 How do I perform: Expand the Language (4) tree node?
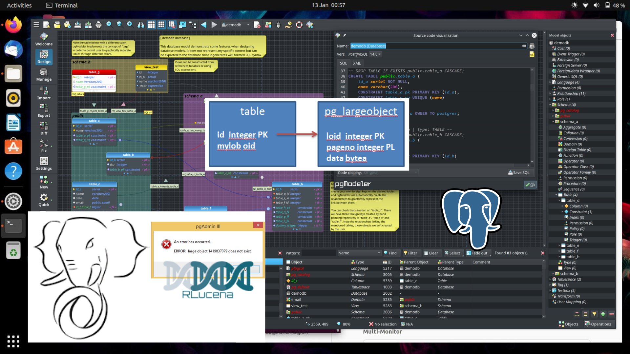tap(550, 82)
